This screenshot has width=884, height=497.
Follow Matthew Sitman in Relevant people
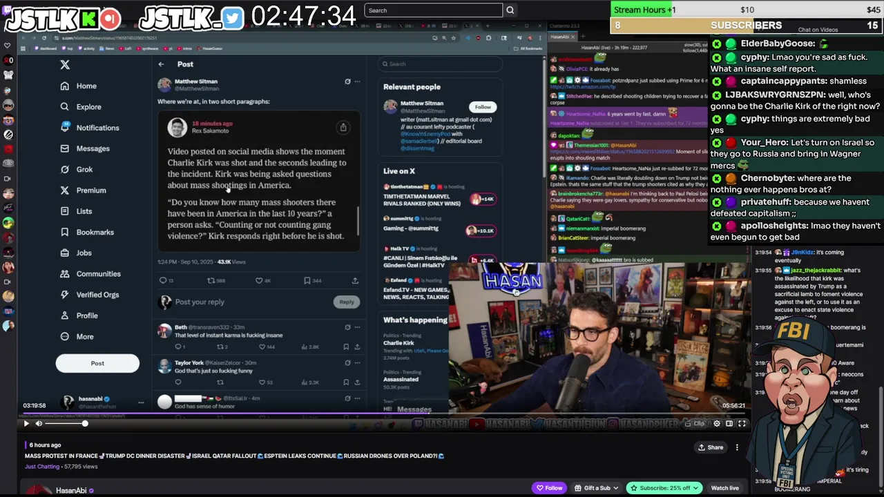483,107
